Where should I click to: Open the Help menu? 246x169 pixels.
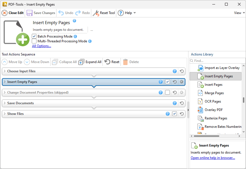point(127,13)
